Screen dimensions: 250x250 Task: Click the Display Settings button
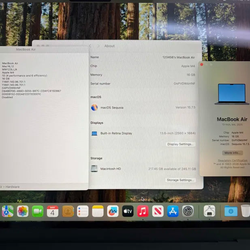pos(180,144)
